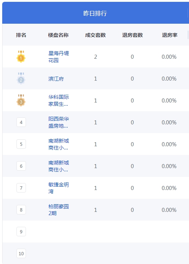Image resolution: width=189 pixels, height=264 pixels.
Task: Click the 退房套数 column header
Action: (x=132, y=35)
